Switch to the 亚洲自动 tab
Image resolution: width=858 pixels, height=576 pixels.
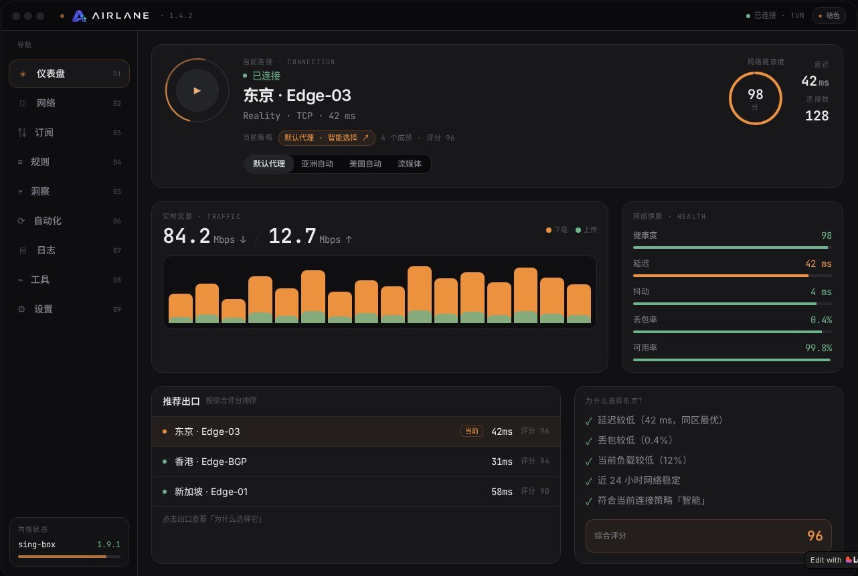click(317, 163)
